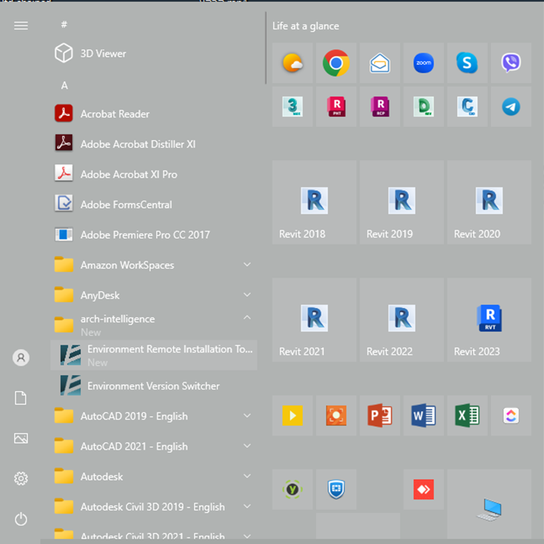Launch the red AnyDesk tile
Screen dimensions: 544x544
(424, 489)
